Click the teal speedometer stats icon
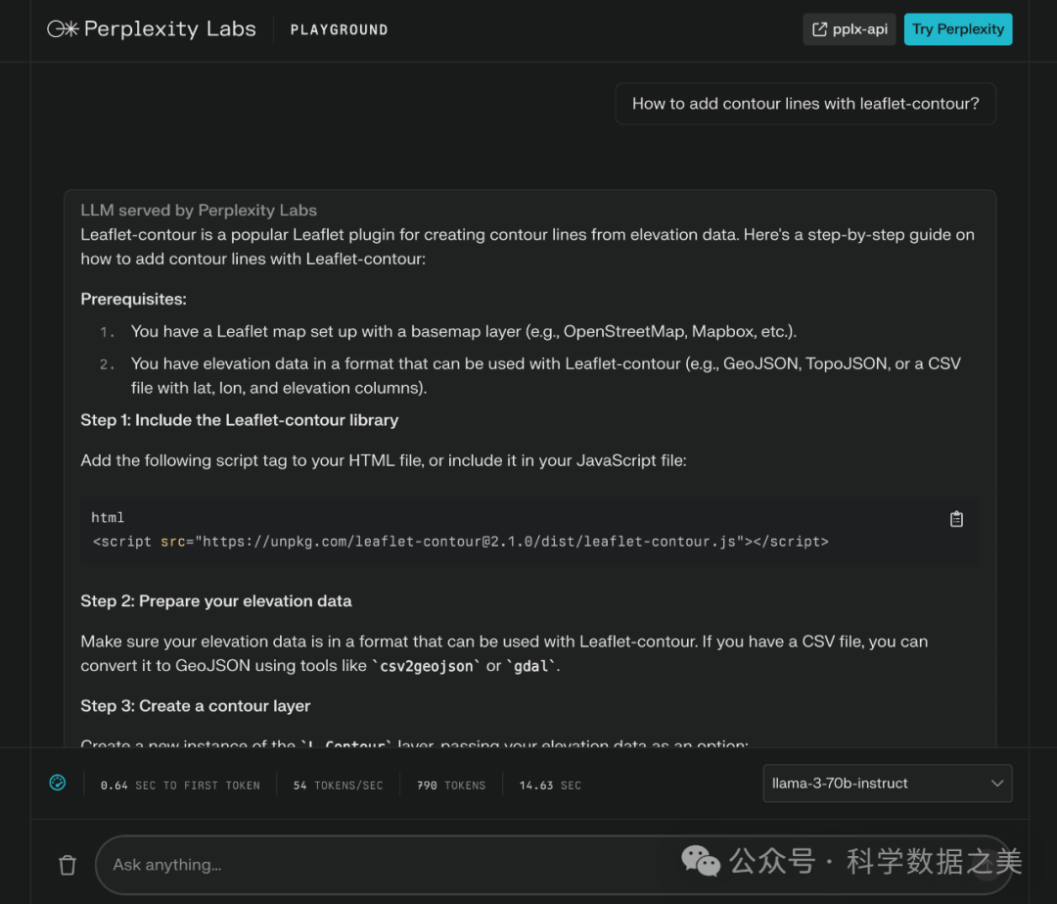The width and height of the screenshot is (1057, 904). pos(58,783)
